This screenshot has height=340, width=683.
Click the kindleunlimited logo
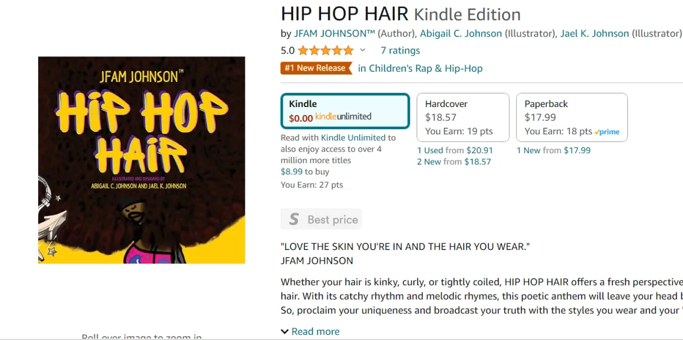[343, 117]
